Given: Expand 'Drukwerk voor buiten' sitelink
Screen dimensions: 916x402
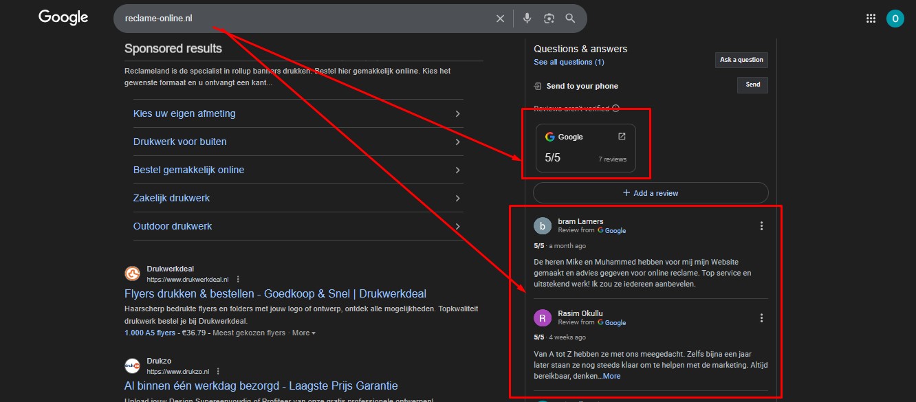Looking at the screenshot, I should coord(457,142).
